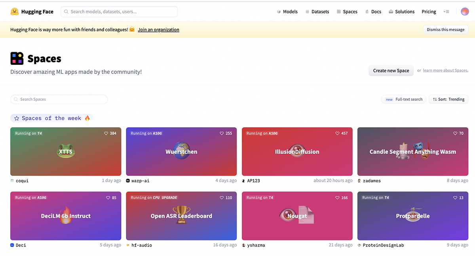Click the Spaces of the week star icon
Viewport: 475px width, 256px height.
[17, 118]
